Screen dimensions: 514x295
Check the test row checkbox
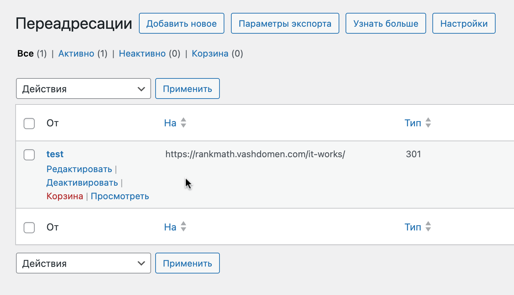click(x=29, y=155)
